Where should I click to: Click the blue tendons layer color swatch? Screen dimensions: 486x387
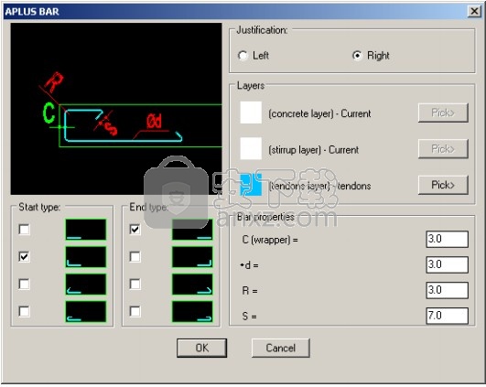coord(251,185)
